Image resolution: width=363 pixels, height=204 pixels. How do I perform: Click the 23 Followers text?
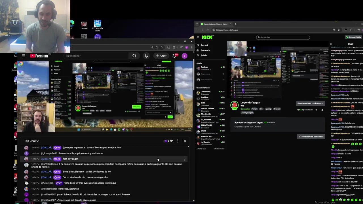click(x=269, y=123)
